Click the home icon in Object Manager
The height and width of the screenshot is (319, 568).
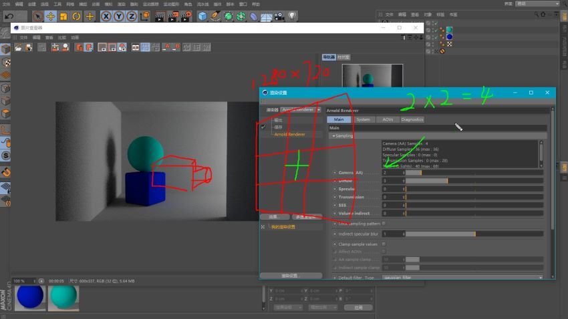click(543, 15)
